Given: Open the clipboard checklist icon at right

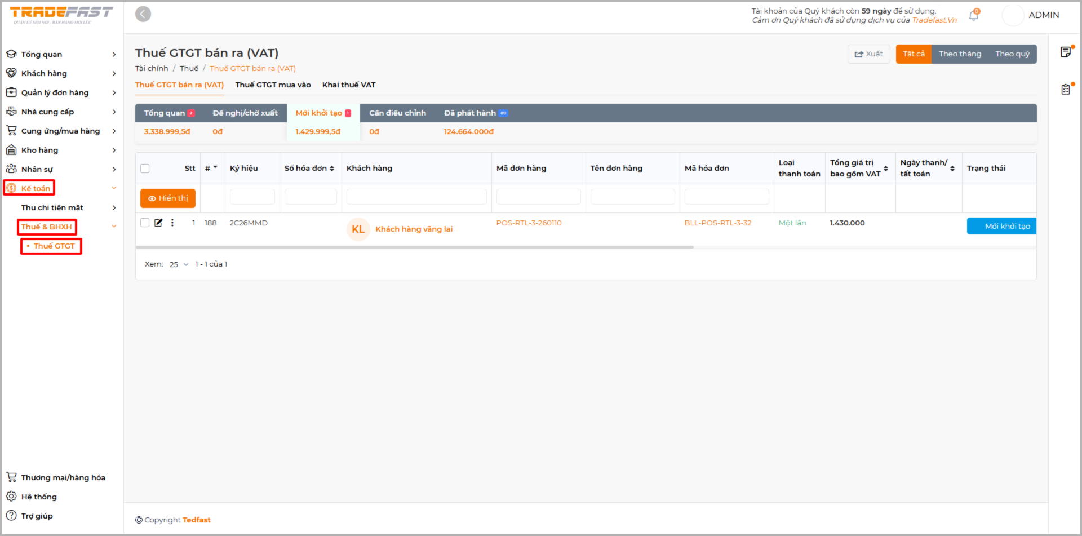Looking at the screenshot, I should (1066, 89).
